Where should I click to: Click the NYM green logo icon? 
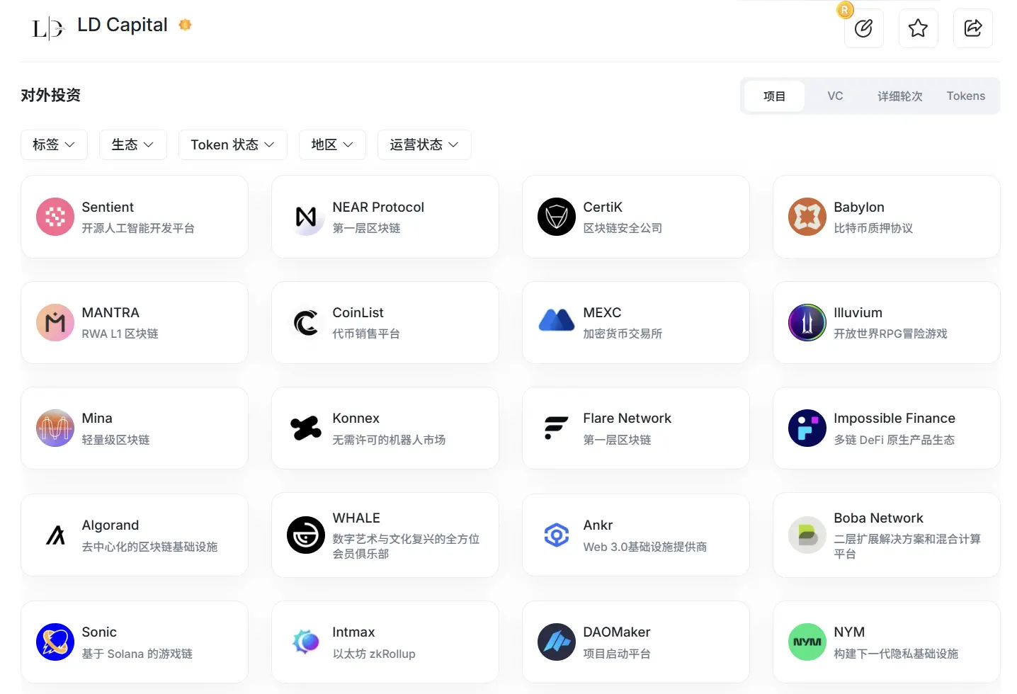(x=807, y=642)
